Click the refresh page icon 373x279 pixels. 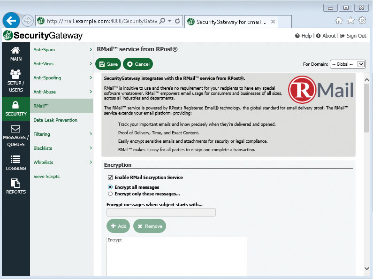click(177, 21)
